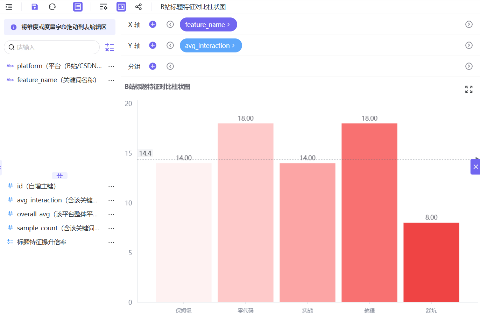Select the id (自增主键) measure field
The image size is (480, 317).
(x=37, y=186)
